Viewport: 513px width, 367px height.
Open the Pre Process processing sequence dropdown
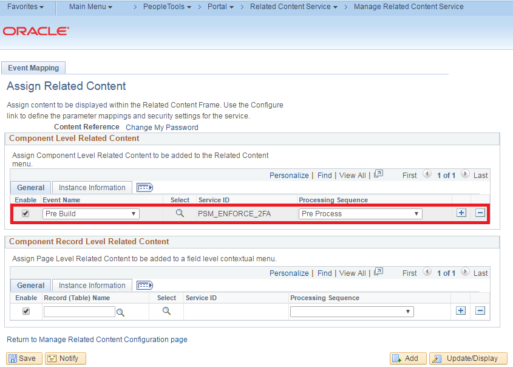(x=359, y=213)
